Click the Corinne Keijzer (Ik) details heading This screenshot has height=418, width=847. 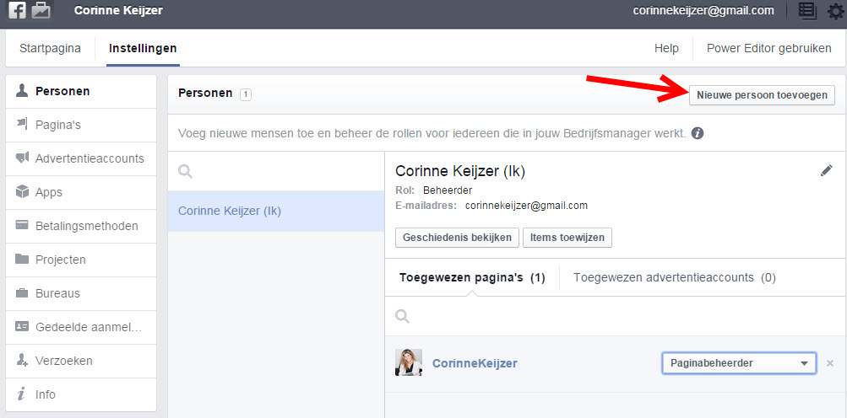tap(460, 171)
